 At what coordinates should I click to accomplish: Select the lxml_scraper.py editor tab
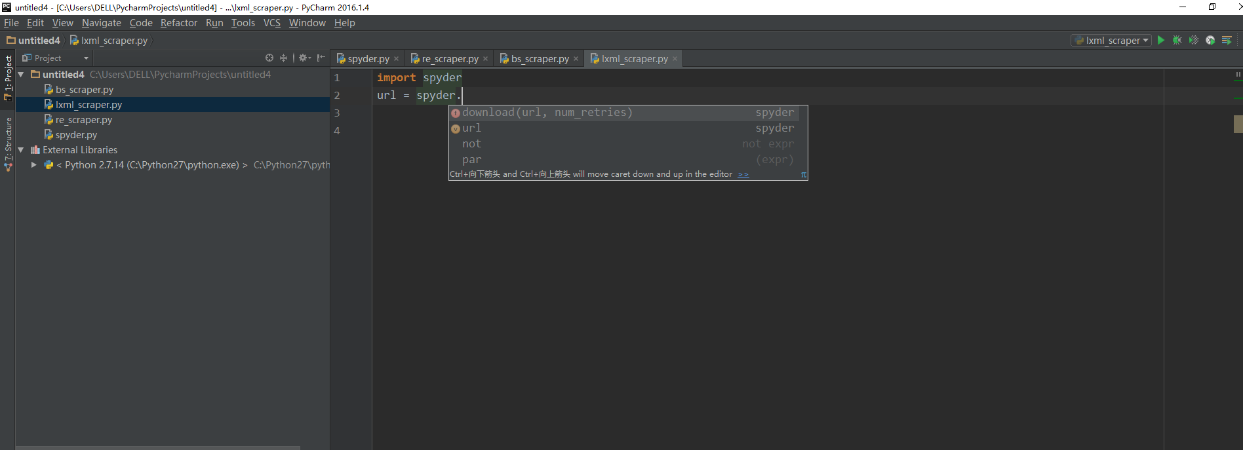[x=635, y=59]
